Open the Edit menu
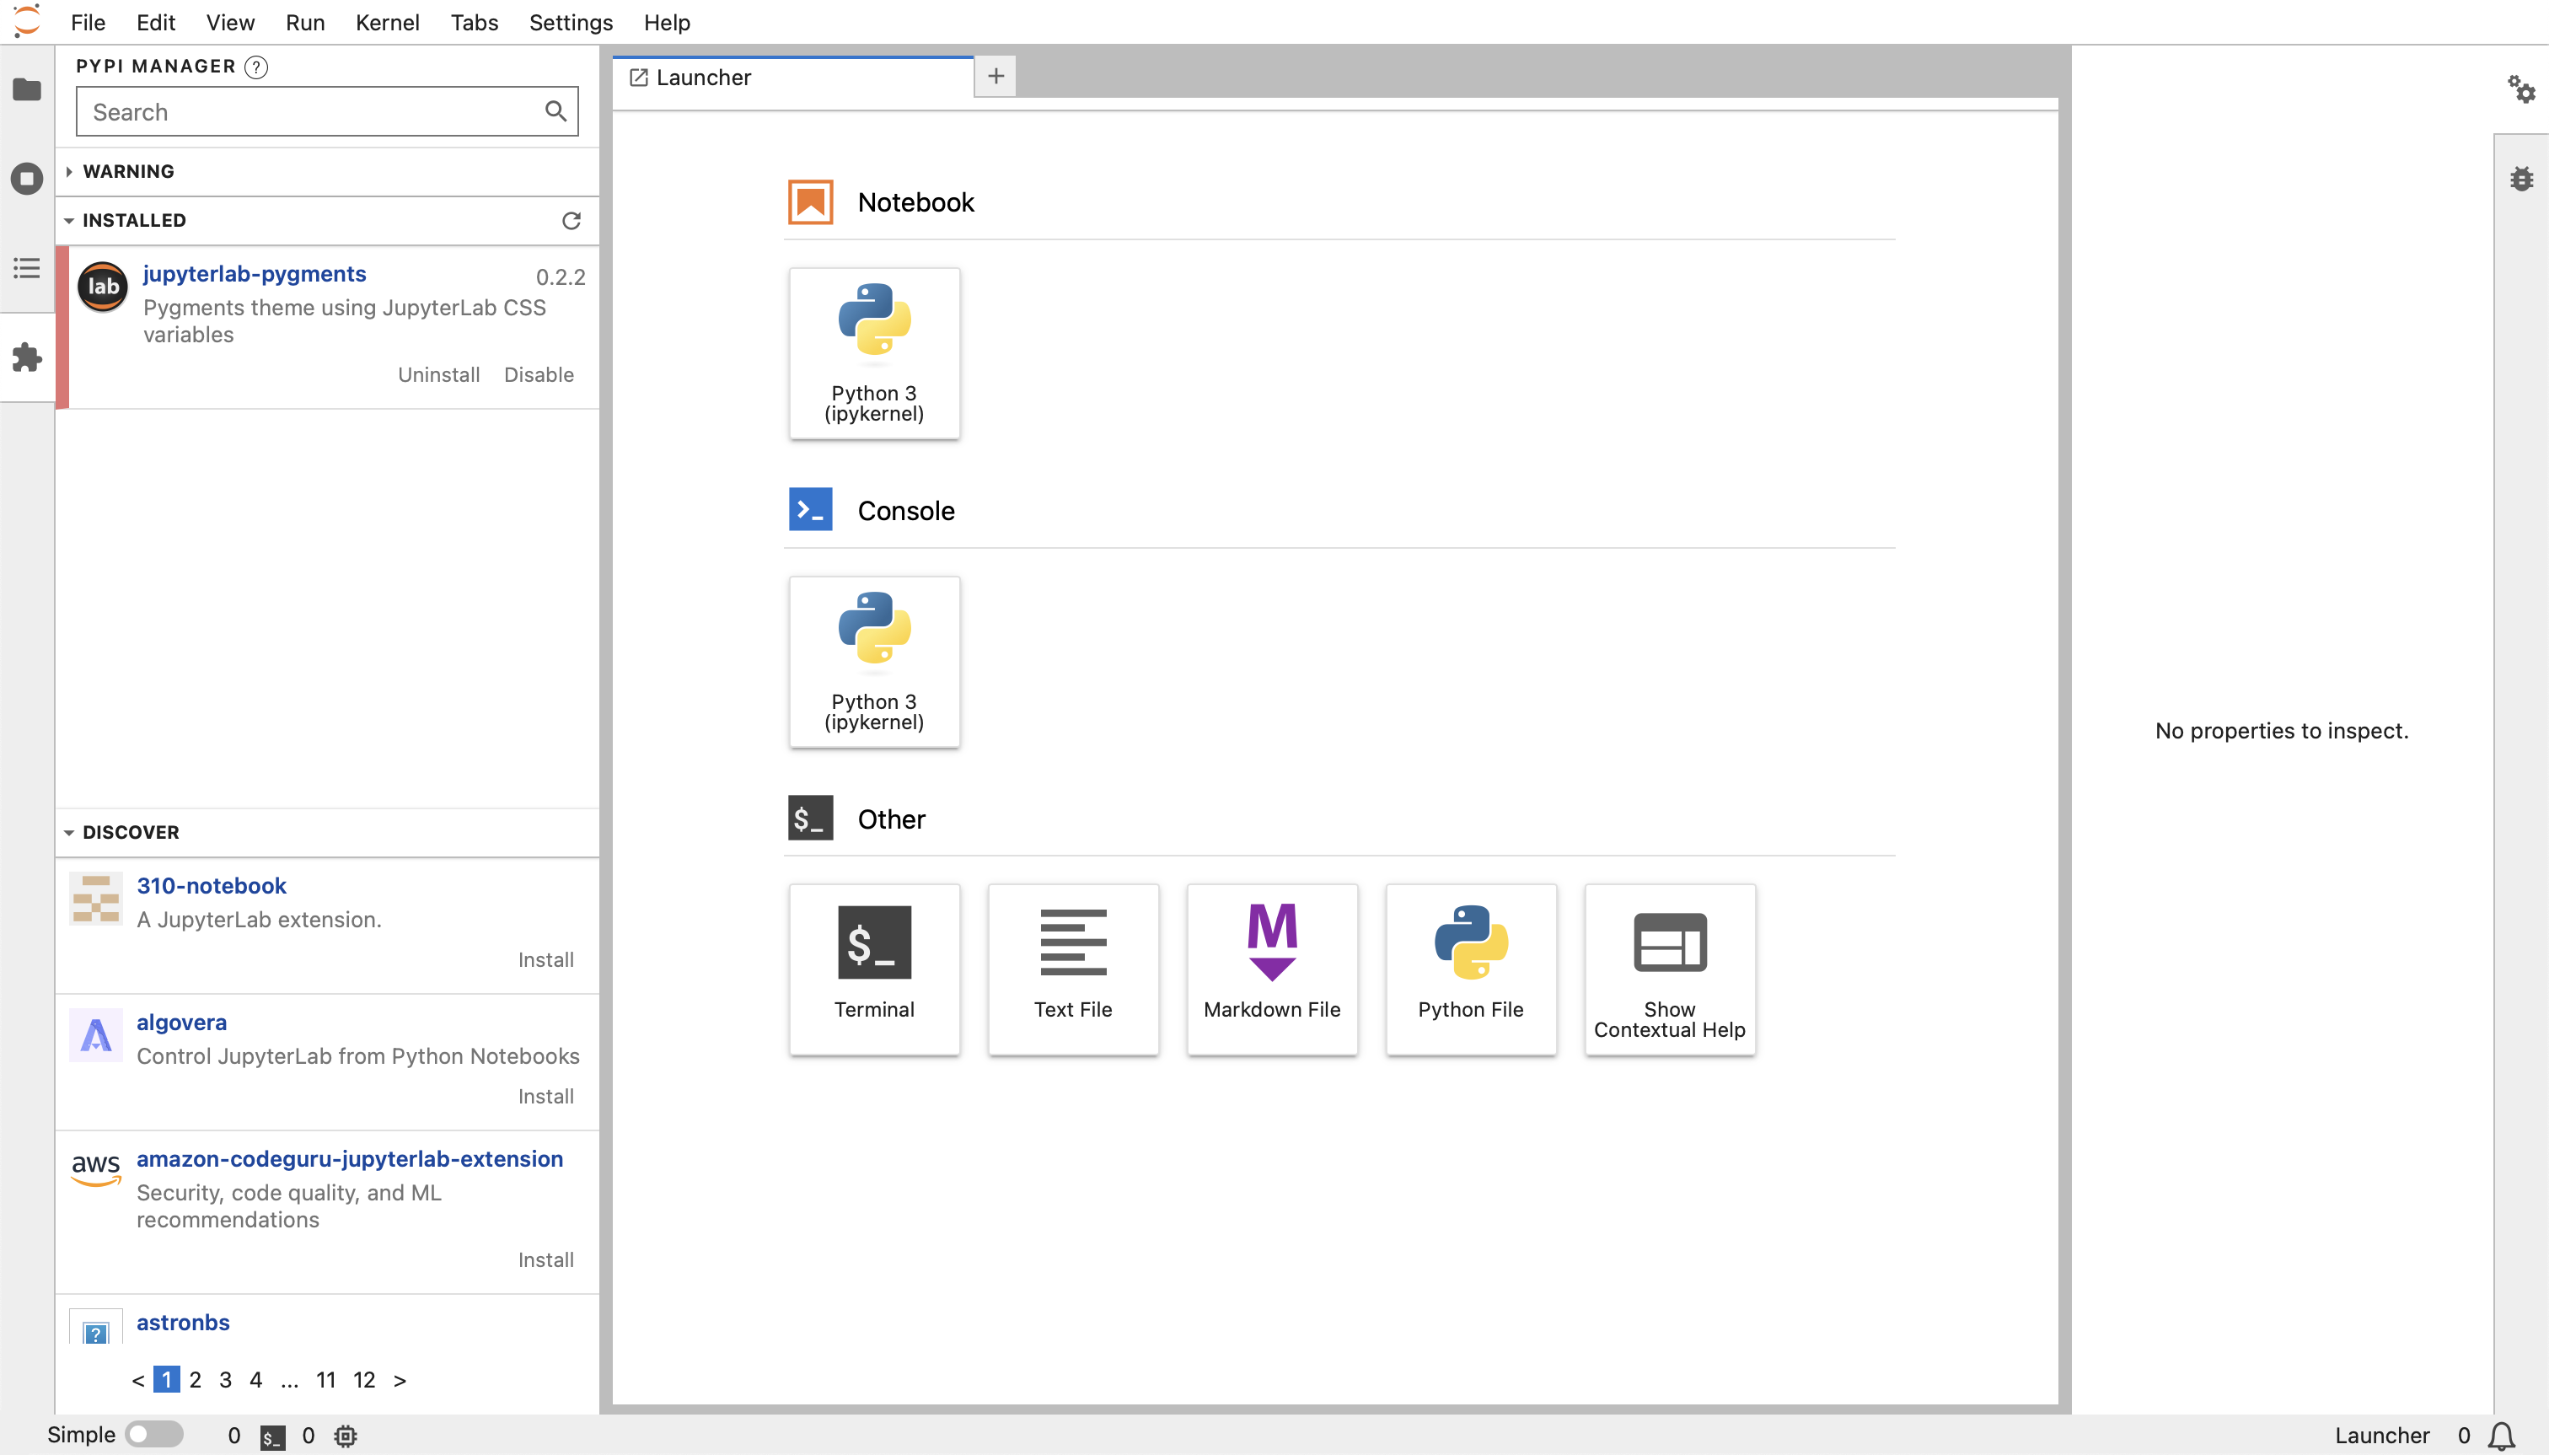Screen dimensions: 2549x1455 click(156, 22)
